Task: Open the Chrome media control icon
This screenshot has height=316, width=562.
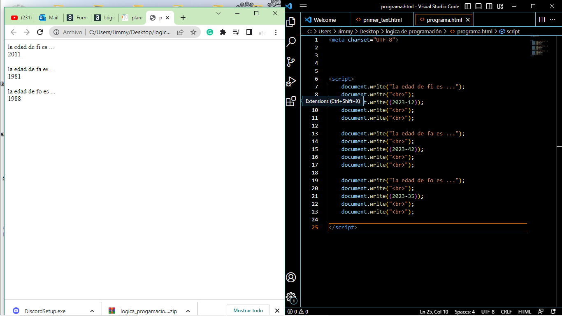Action: point(236,32)
